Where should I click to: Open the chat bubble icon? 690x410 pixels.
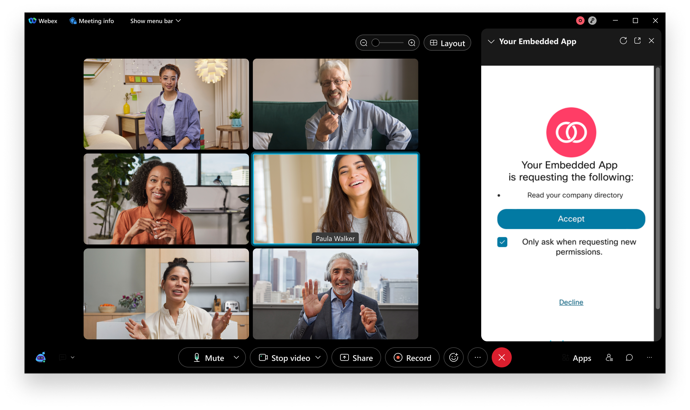[629, 358]
